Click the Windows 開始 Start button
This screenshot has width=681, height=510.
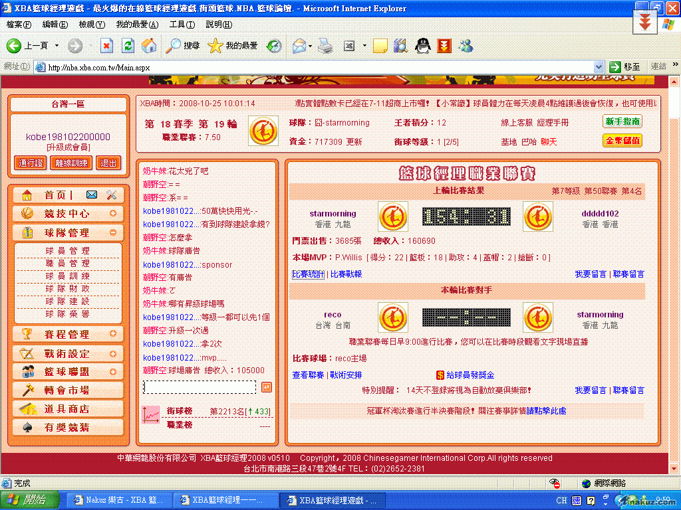[x=29, y=500]
